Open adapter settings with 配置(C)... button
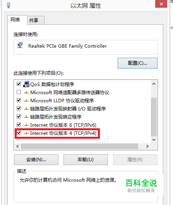 (x=137, y=63)
